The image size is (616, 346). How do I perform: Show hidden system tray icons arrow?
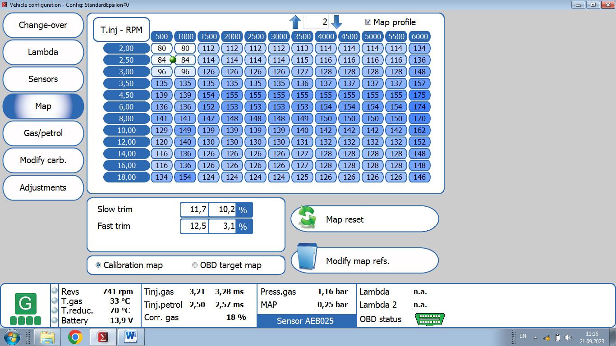[536, 337]
